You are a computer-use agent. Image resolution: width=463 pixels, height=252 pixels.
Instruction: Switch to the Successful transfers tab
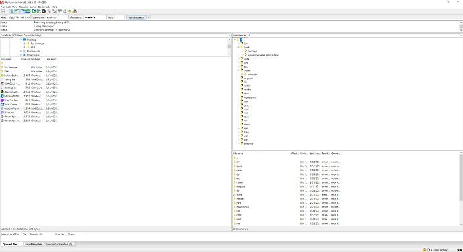pos(59,245)
